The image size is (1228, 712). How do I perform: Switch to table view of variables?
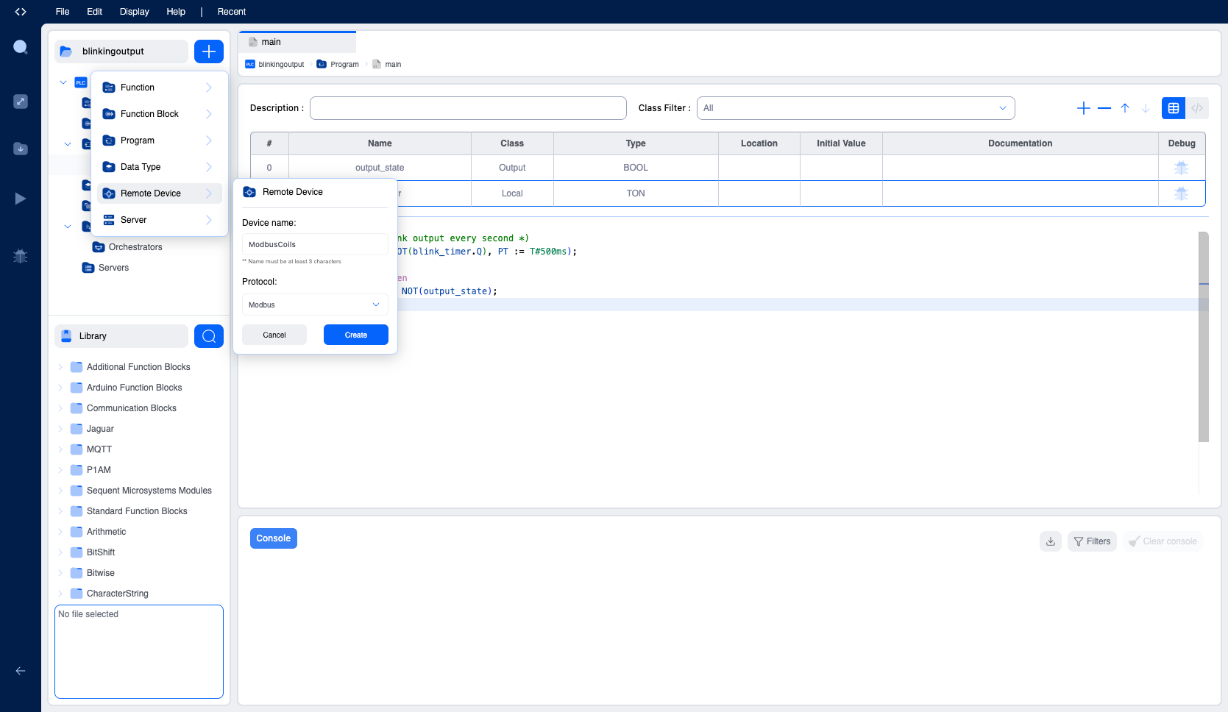(1174, 108)
